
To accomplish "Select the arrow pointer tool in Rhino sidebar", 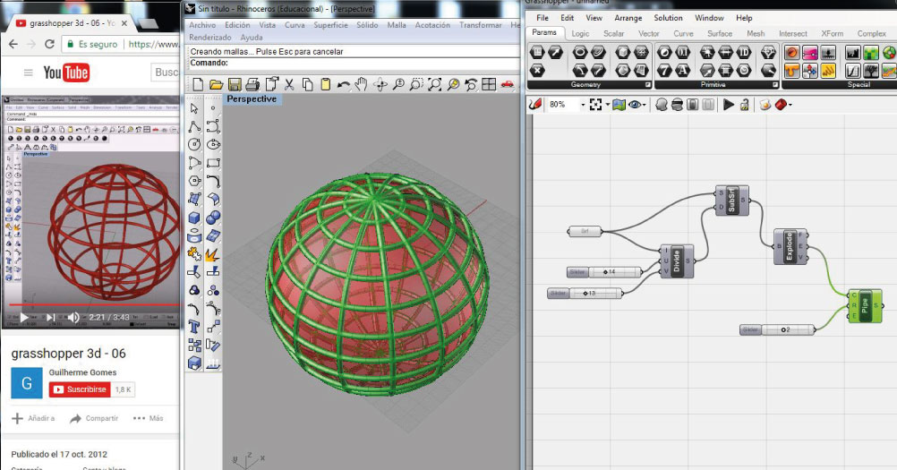I will tap(194, 108).
